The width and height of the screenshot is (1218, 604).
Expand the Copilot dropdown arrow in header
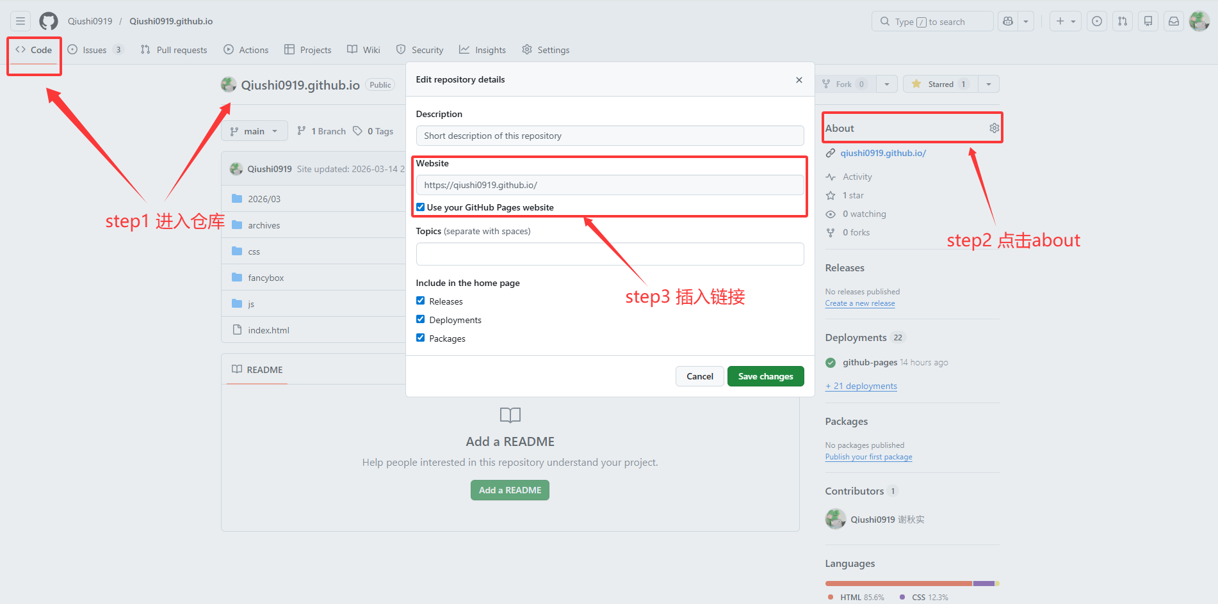pos(1026,21)
